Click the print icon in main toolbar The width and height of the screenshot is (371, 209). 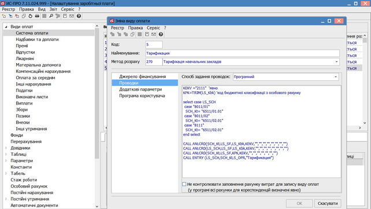point(37,16)
